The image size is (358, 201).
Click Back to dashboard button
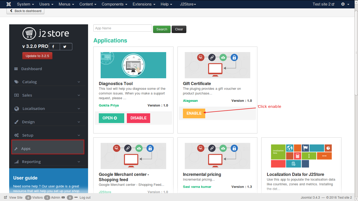tap(25, 11)
